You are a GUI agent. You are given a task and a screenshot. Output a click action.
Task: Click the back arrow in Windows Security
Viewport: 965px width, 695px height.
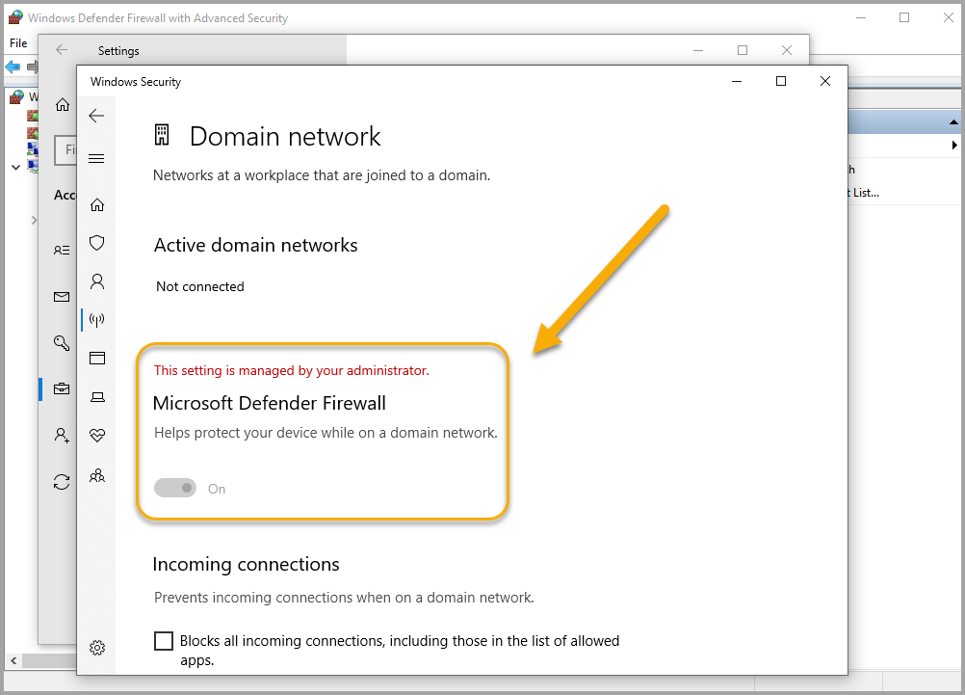coord(96,116)
